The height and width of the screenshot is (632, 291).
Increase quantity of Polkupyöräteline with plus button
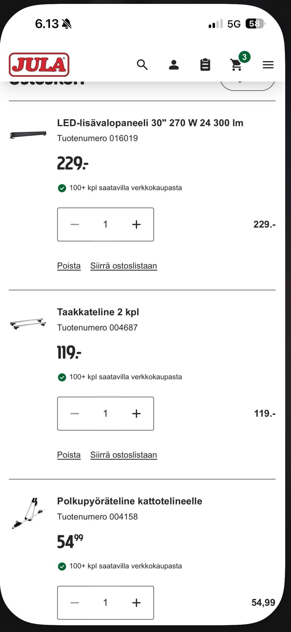click(136, 603)
